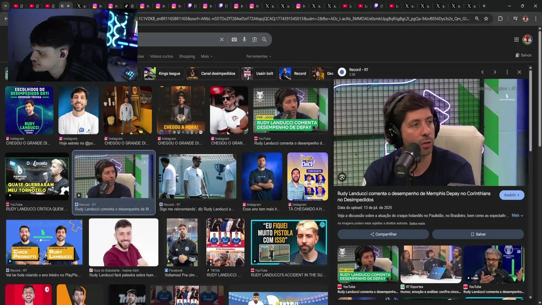Open the Chico Pedrotti and Rudy Landucci image
The height and width of the screenshot is (305, 542).
click(x=44, y=242)
